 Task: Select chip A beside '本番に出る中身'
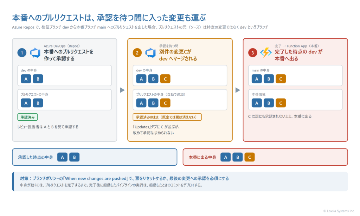point(225,157)
